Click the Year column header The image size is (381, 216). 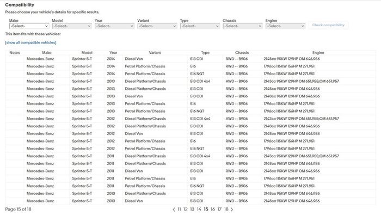pyautogui.click(x=113, y=52)
